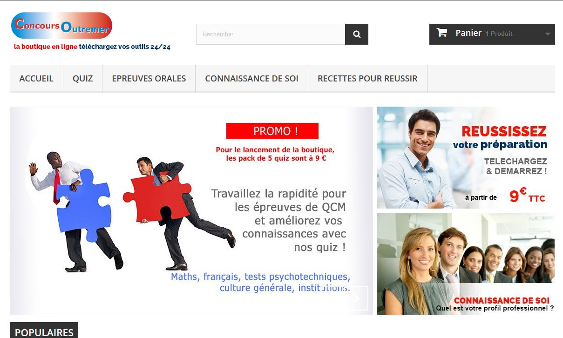This screenshot has height=338, width=563.
Task: Open RECETTES POUR REUSSIR menu
Action: [x=367, y=79]
